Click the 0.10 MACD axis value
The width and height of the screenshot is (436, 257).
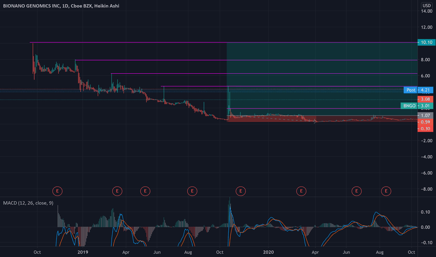425,212
